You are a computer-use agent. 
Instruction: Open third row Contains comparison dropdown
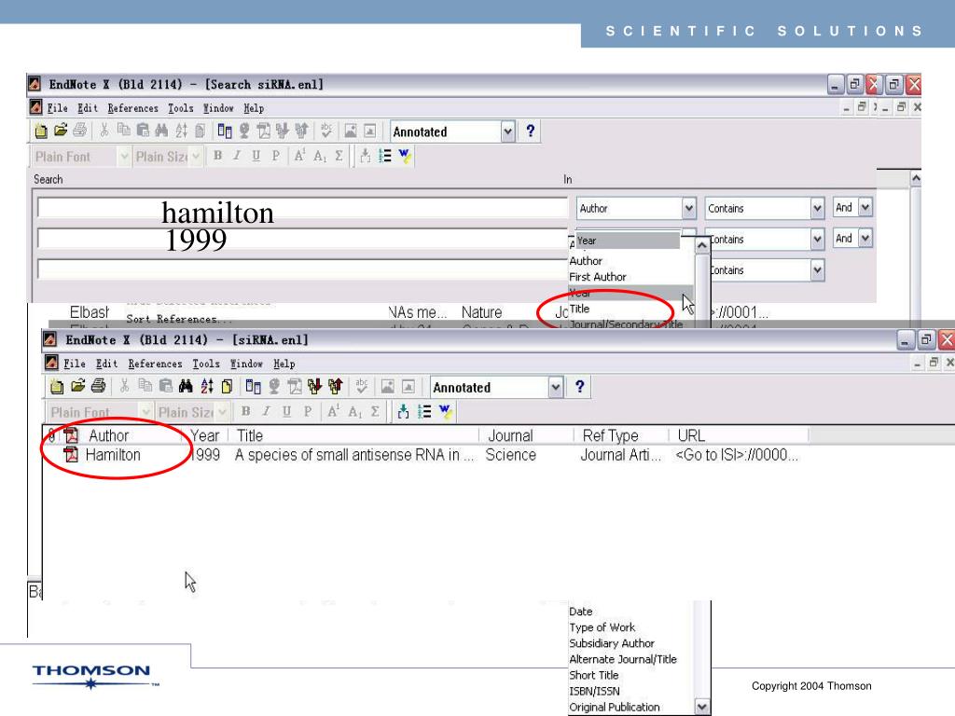pyautogui.click(x=817, y=270)
